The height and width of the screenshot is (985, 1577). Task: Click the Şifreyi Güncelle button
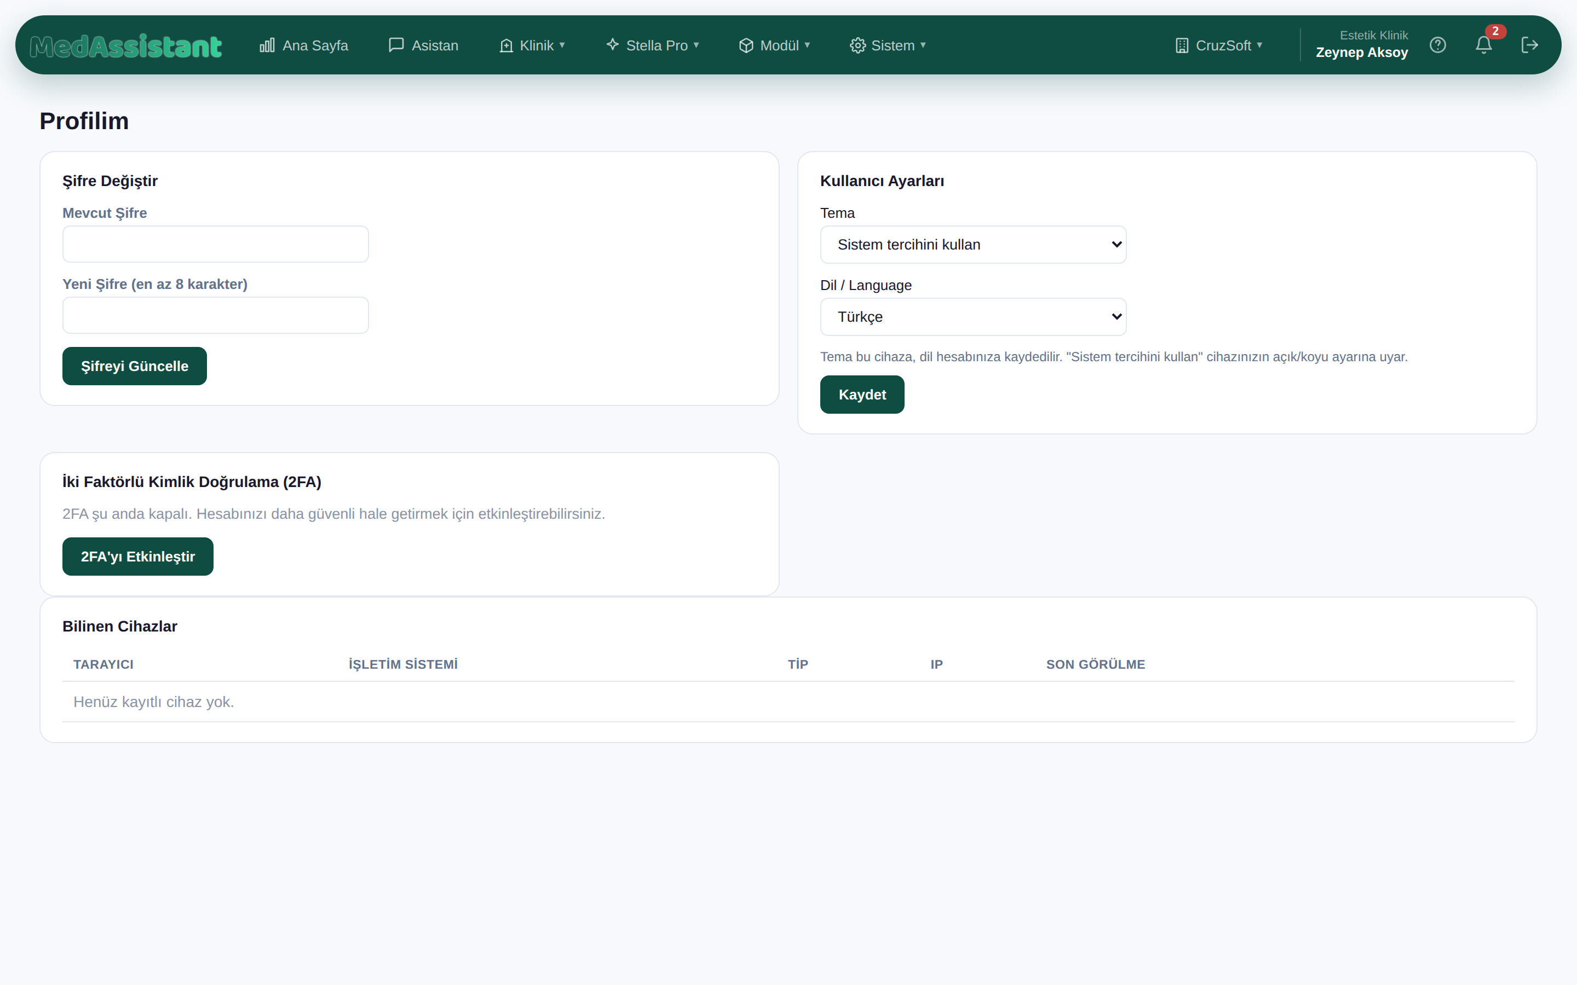coord(135,366)
